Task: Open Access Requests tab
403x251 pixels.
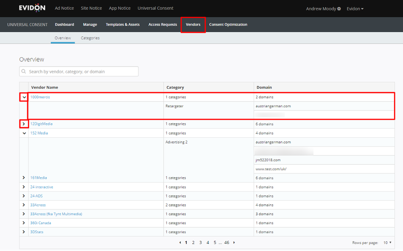Action: [163, 25]
